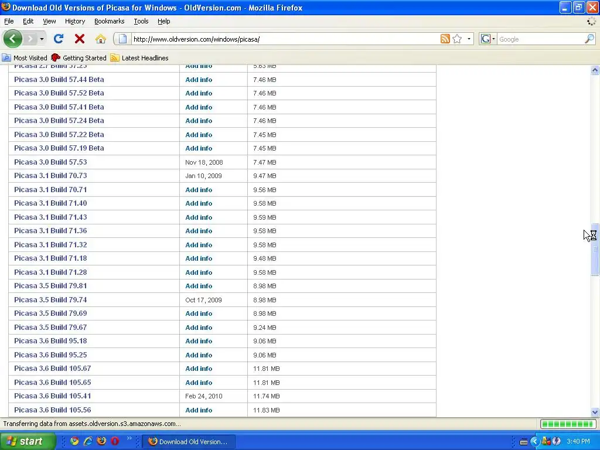
Task: Click the vertical scrollbar up arrow
Action: [595, 70]
